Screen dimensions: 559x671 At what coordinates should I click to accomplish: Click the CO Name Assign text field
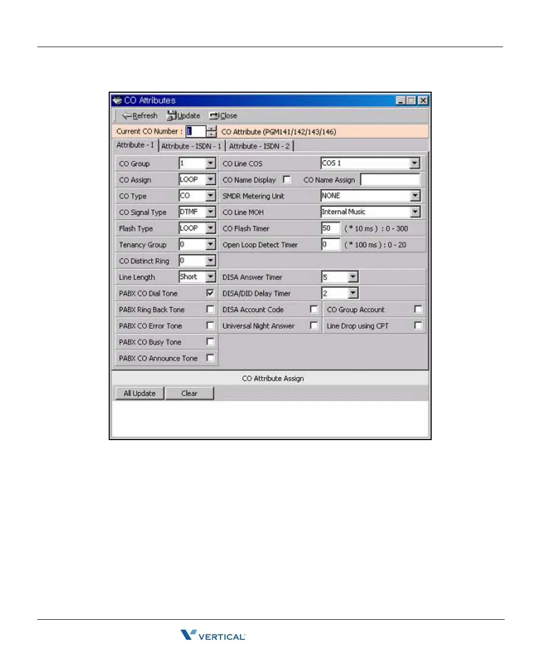(x=390, y=179)
